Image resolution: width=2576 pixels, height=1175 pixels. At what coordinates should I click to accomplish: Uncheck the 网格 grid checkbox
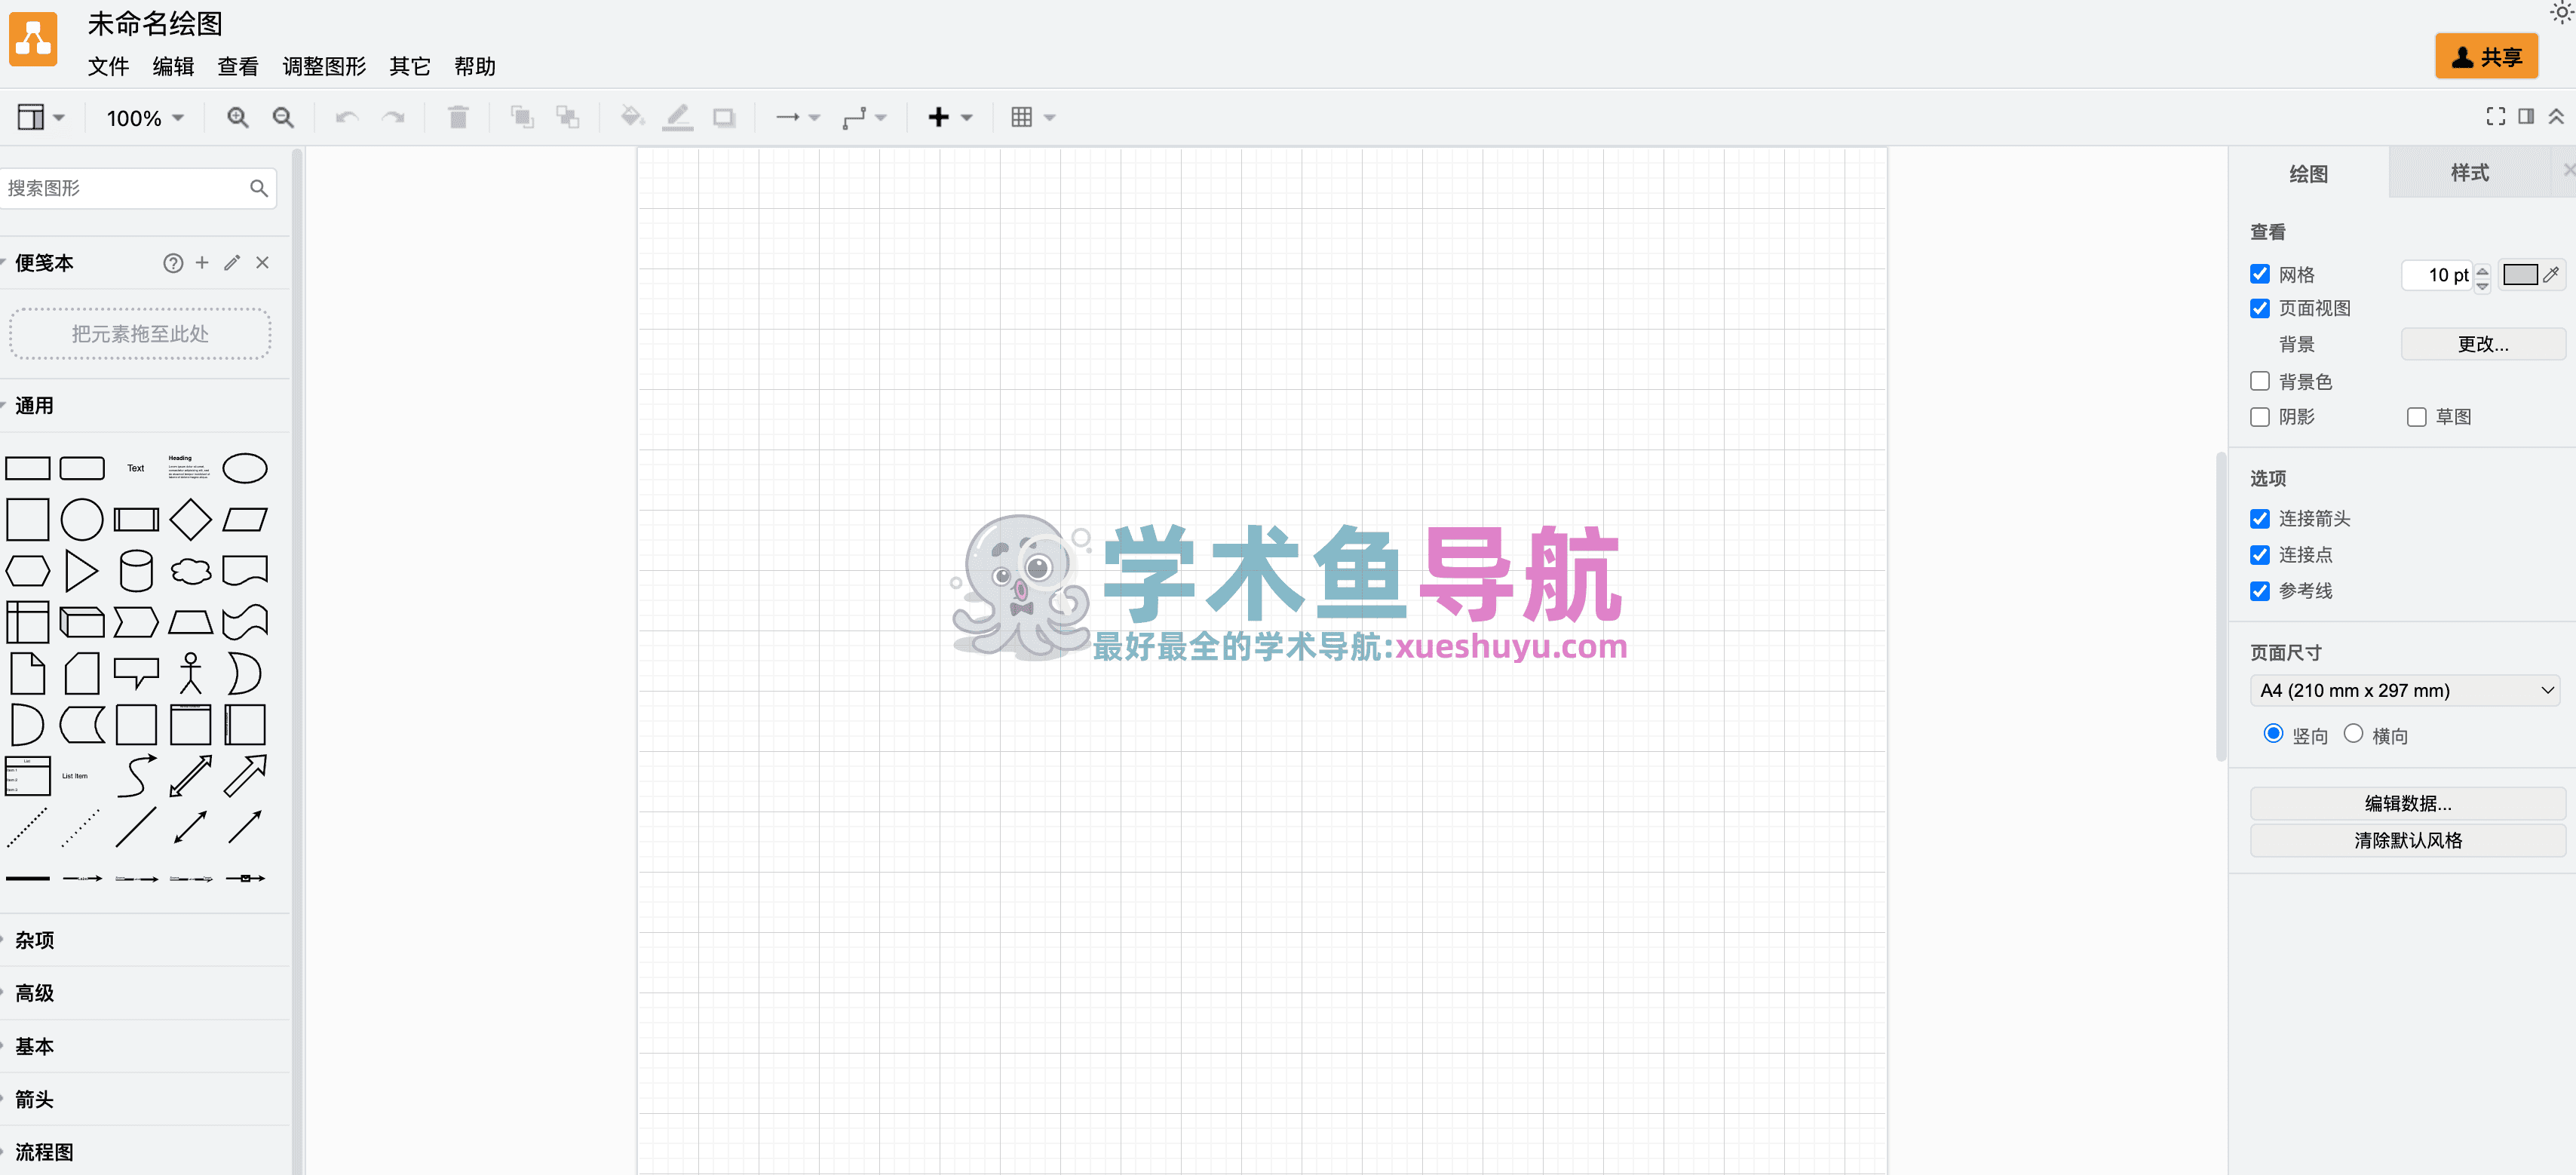2260,274
